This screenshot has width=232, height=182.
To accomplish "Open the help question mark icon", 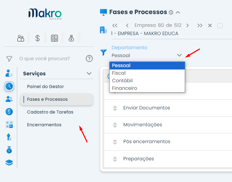I will (x=89, y=58).
